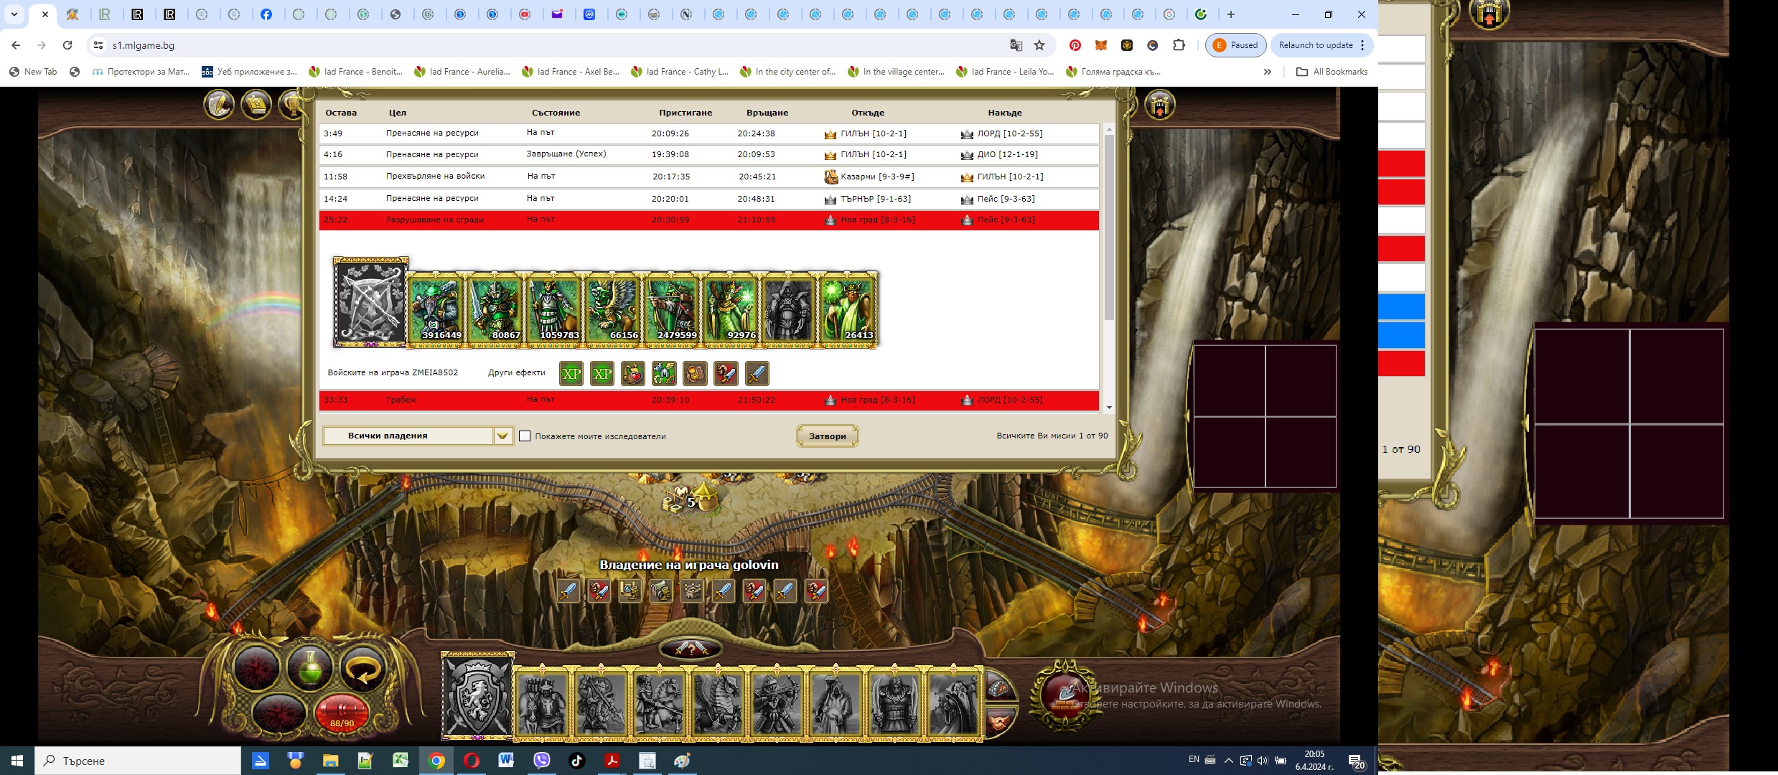The height and width of the screenshot is (775, 1778).
Task: Click the heart backpack effect icon
Action: pos(632,374)
